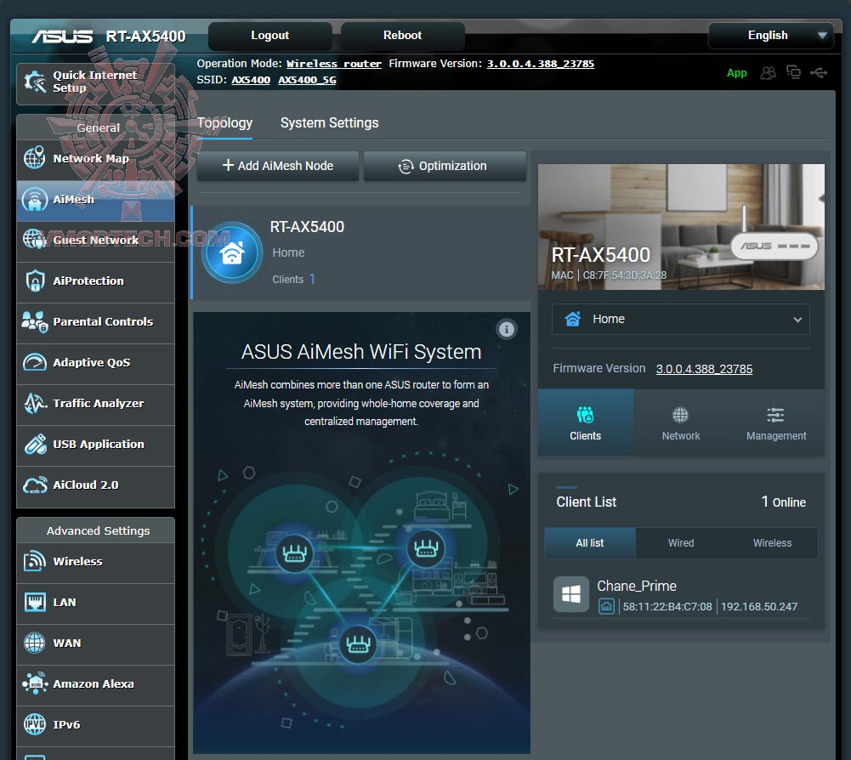Expand the Home location dropdown
The width and height of the screenshot is (851, 760).
click(681, 319)
